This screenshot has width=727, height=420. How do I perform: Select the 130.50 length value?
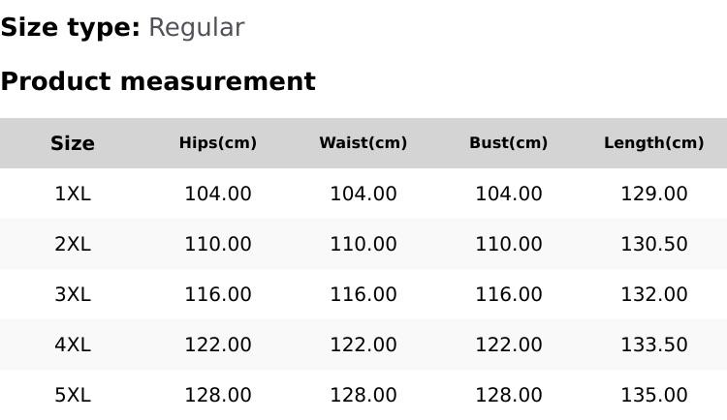click(x=654, y=244)
